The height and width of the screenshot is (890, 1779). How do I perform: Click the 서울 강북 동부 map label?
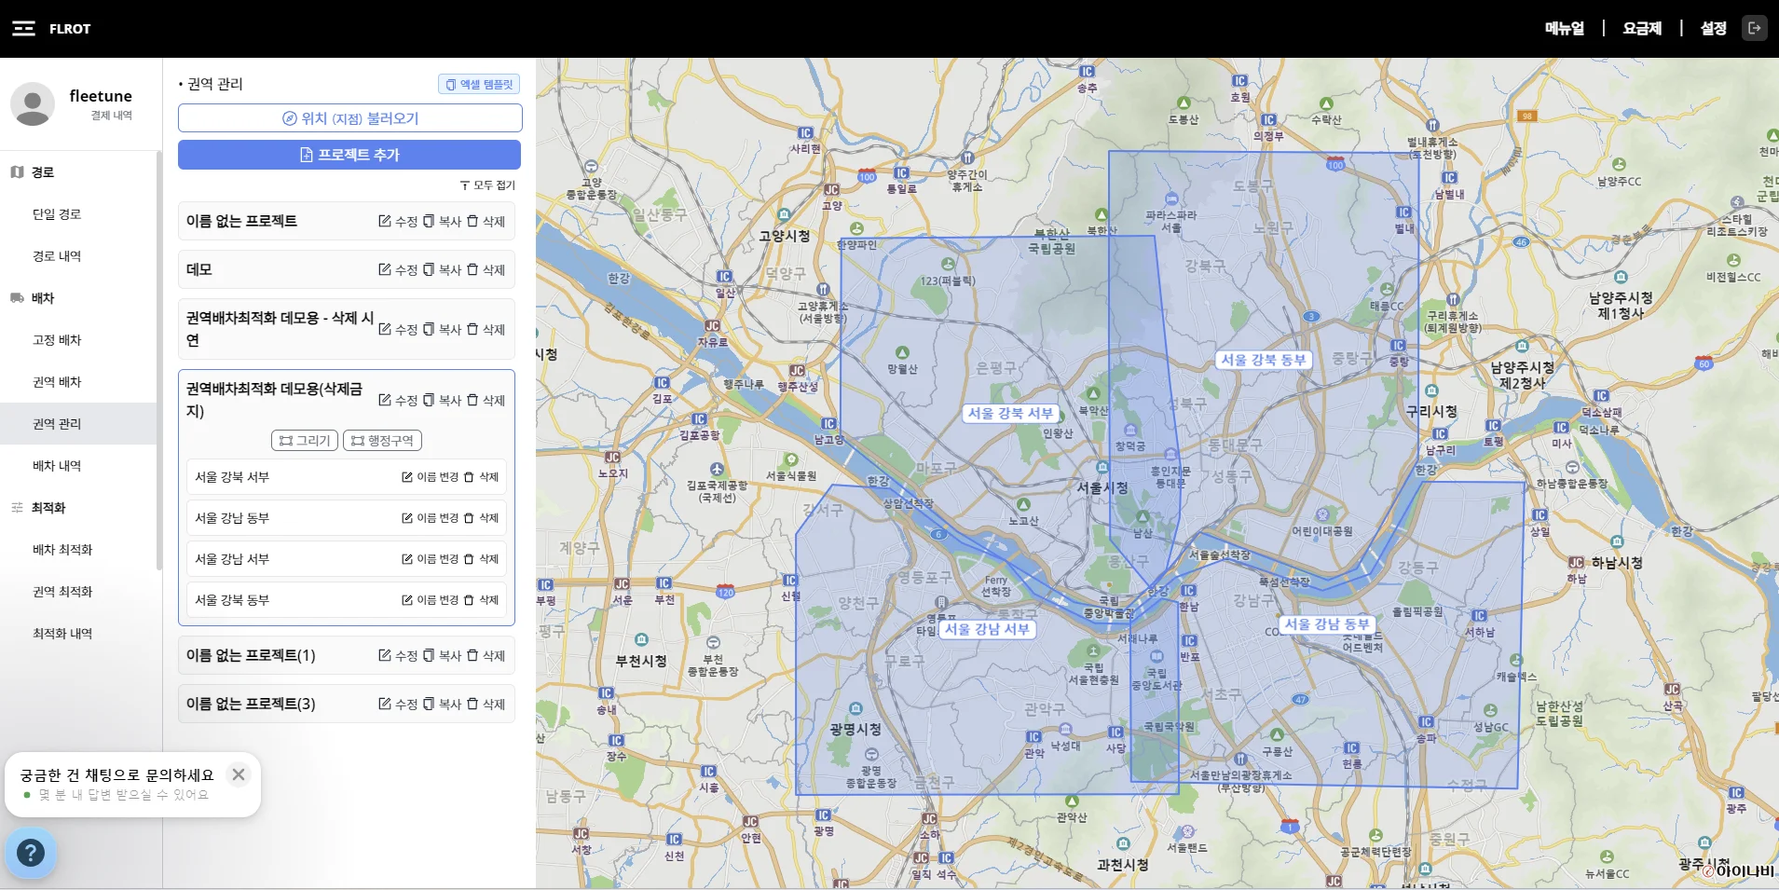tap(1263, 360)
